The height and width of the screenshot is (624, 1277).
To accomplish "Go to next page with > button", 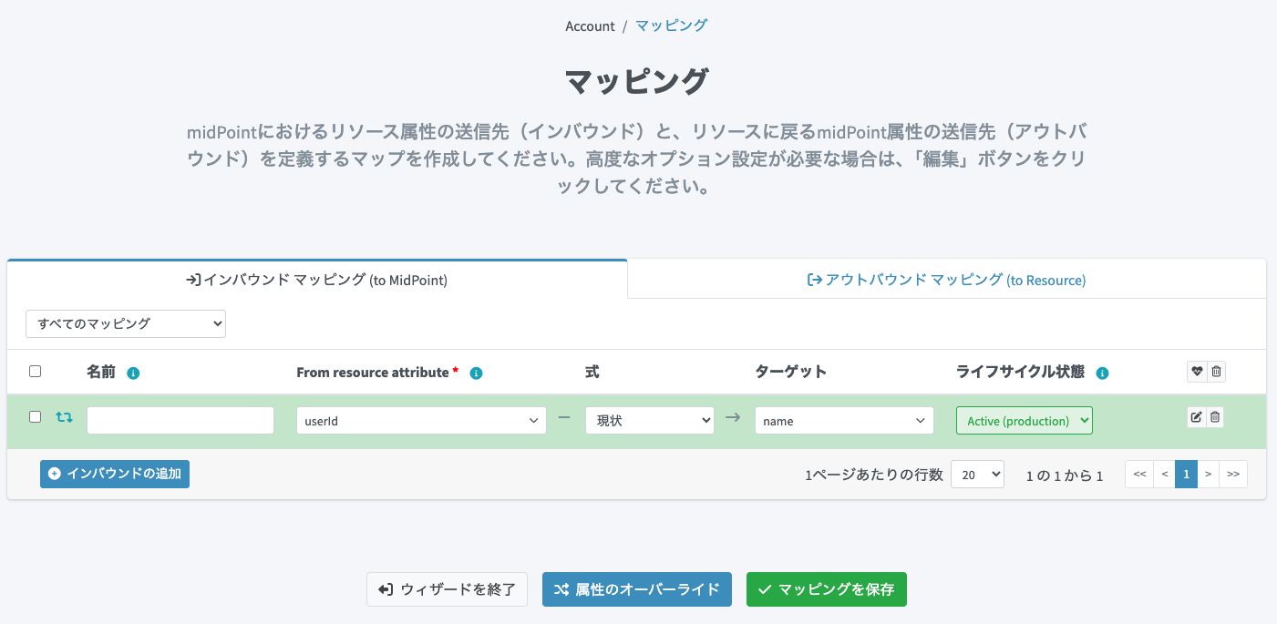I will coord(1208,475).
